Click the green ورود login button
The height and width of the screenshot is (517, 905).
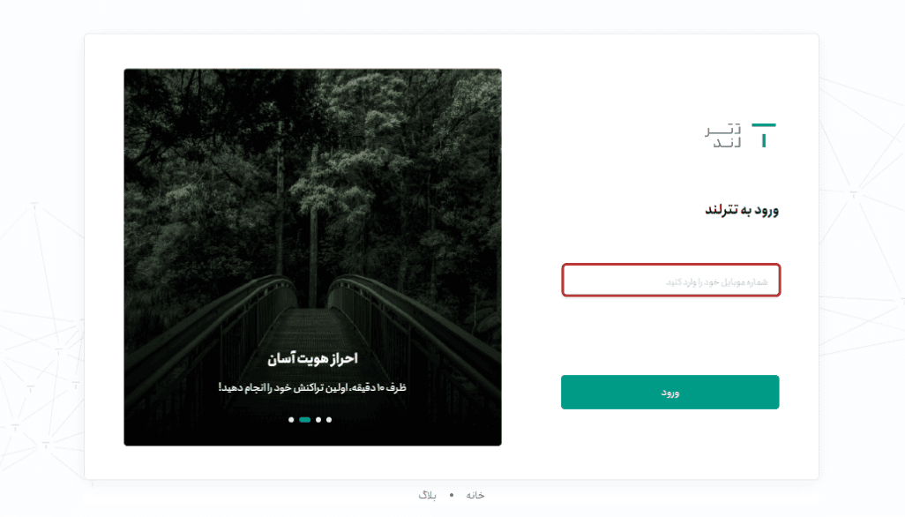[670, 393]
